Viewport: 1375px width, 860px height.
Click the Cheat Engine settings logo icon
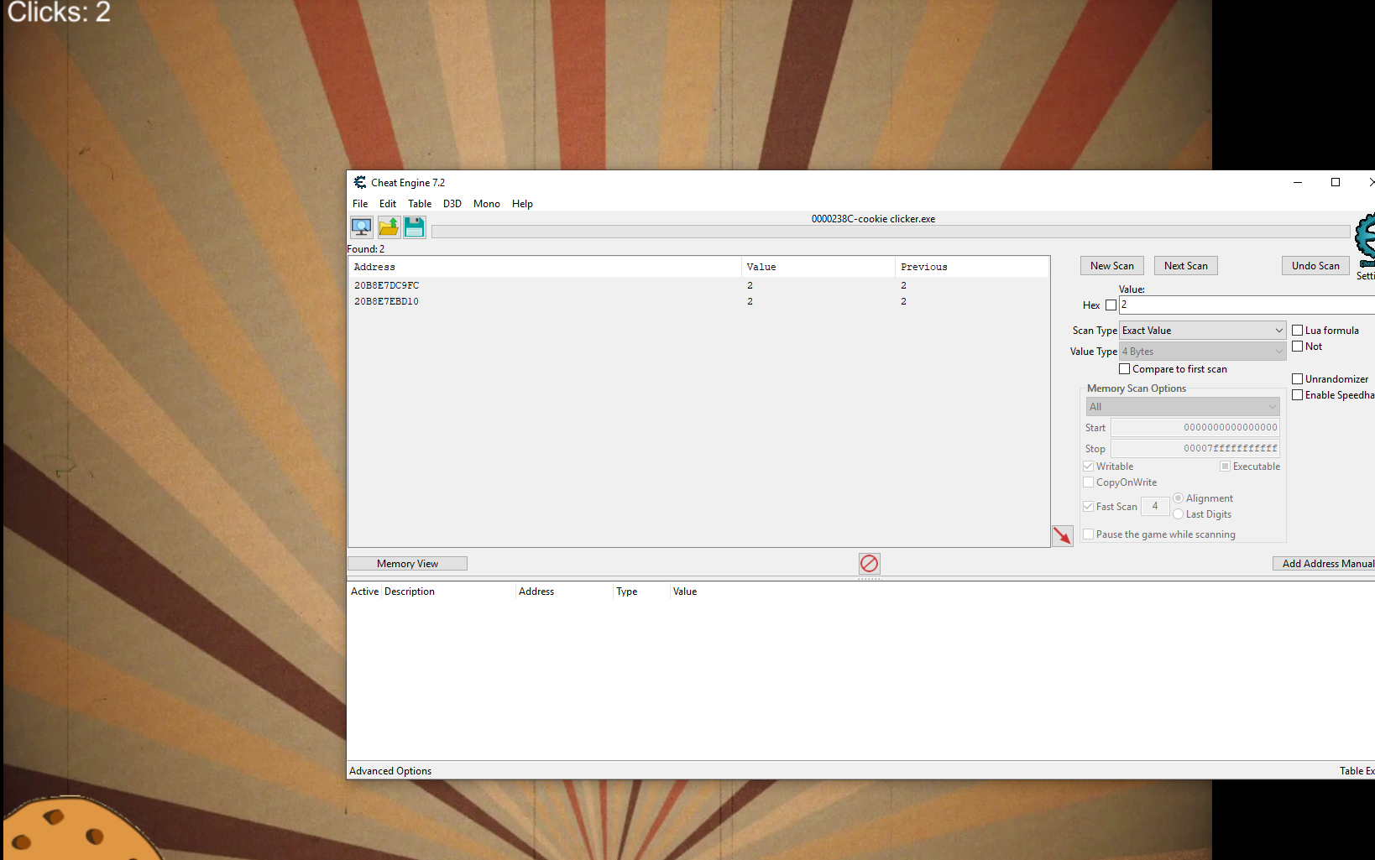pyautogui.click(x=1365, y=239)
